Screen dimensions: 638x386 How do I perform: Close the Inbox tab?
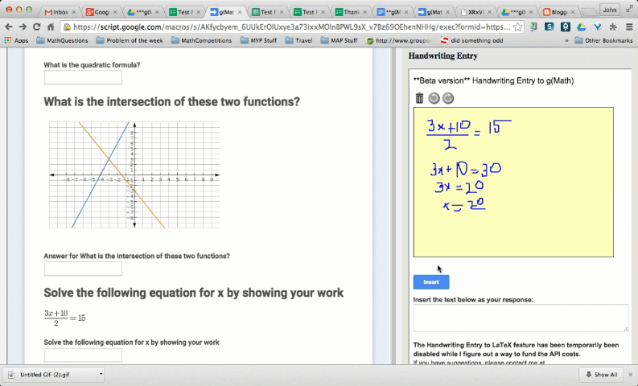(74, 12)
